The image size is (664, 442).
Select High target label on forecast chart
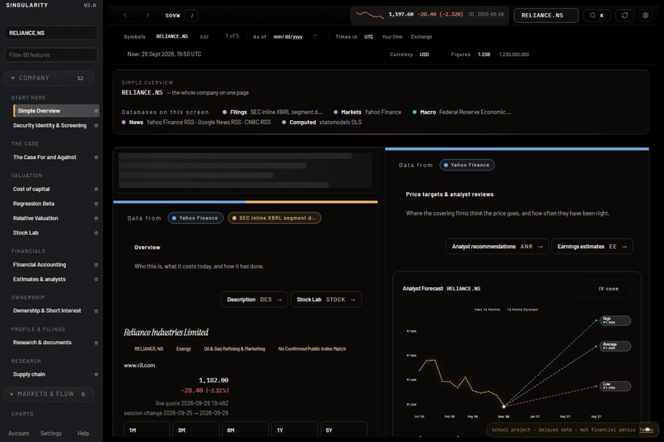(615, 321)
